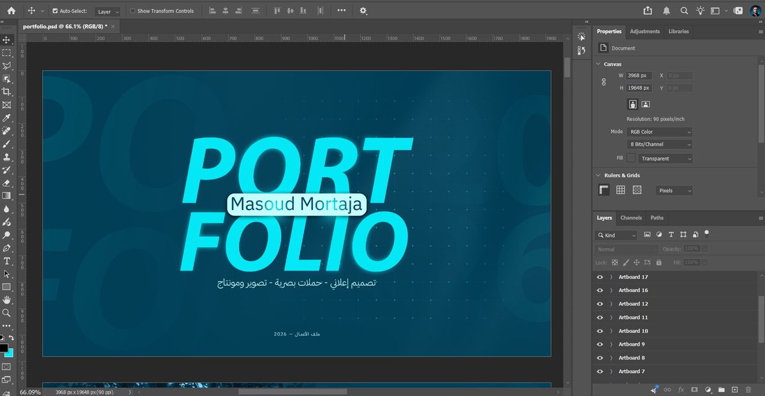This screenshot has height=396, width=765.
Task: Select the Artboard 10 layer row
Action: (x=676, y=331)
